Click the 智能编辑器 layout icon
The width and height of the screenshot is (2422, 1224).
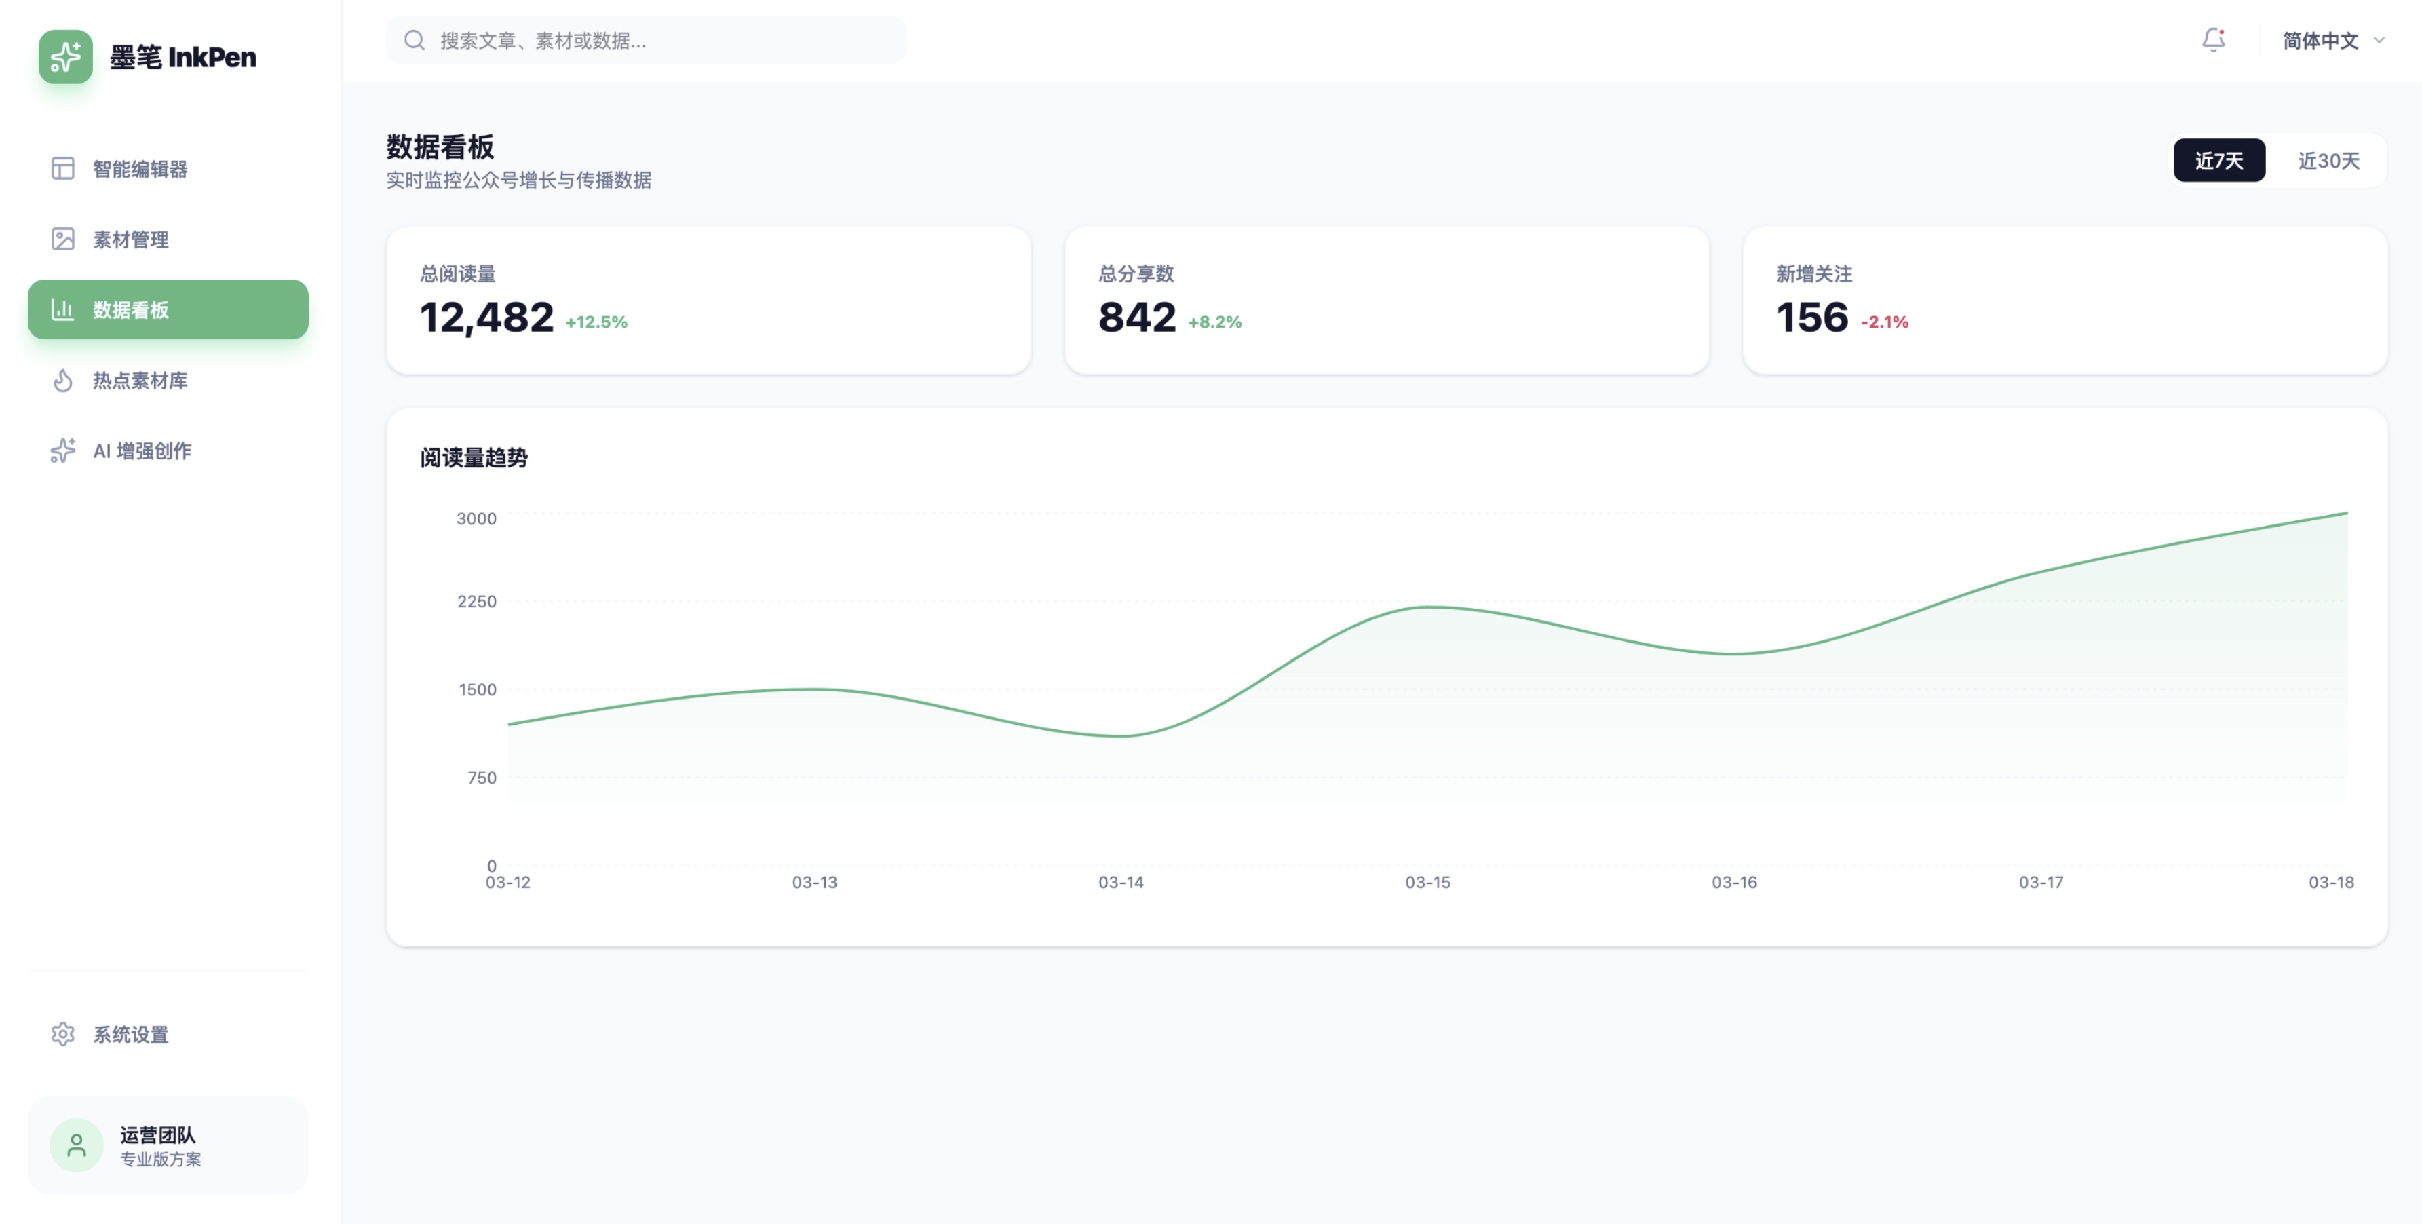pyautogui.click(x=63, y=168)
